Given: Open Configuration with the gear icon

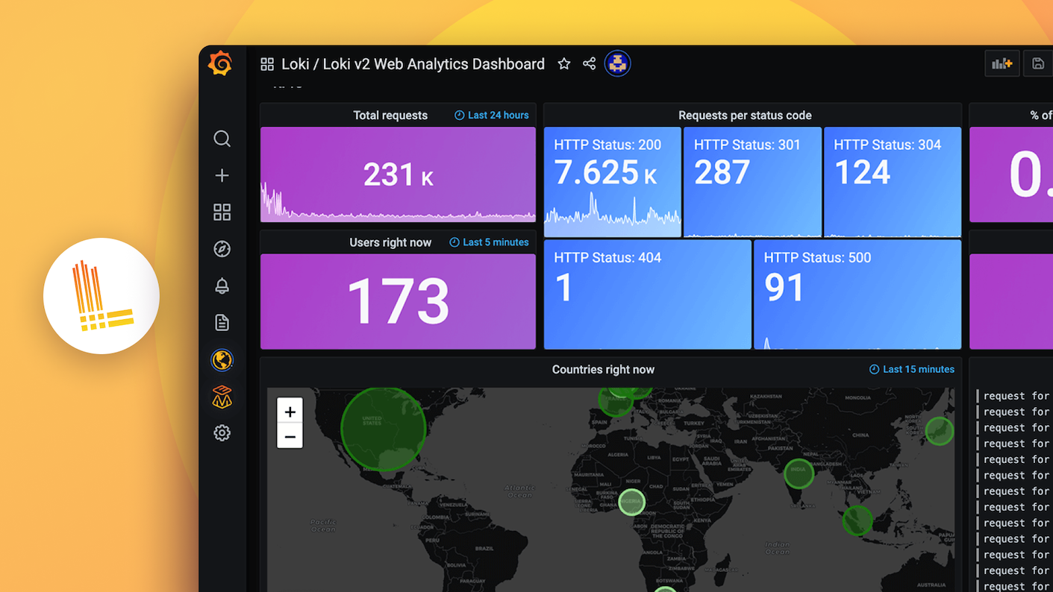Looking at the screenshot, I should point(222,432).
